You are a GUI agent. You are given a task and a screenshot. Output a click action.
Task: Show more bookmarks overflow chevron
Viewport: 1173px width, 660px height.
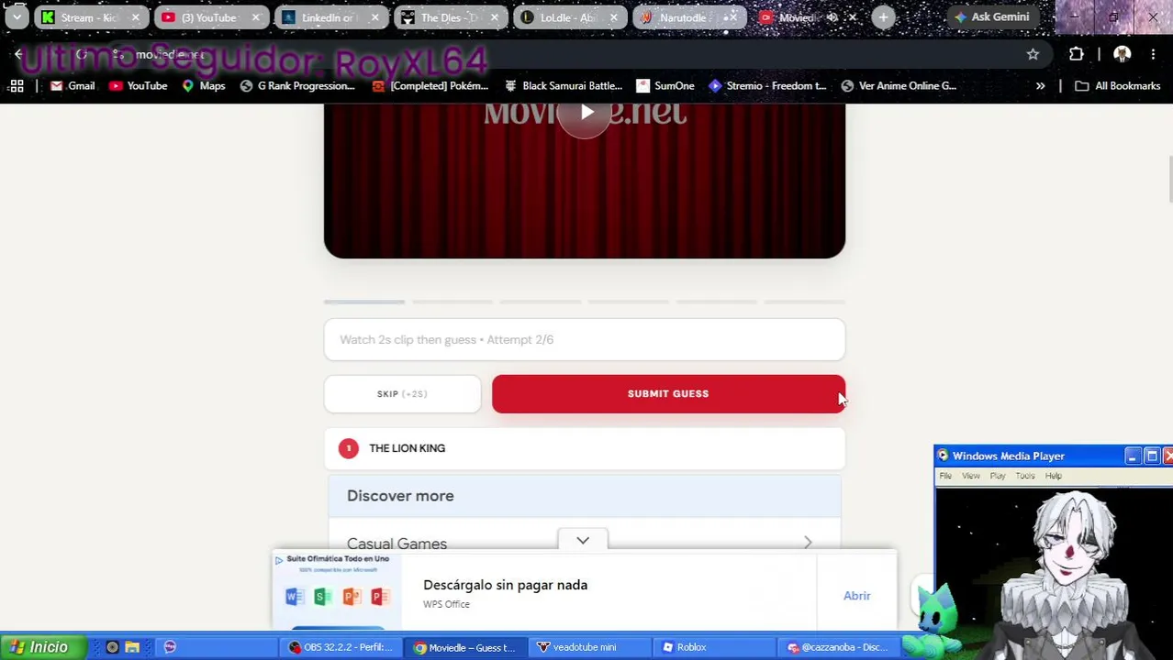(1040, 86)
